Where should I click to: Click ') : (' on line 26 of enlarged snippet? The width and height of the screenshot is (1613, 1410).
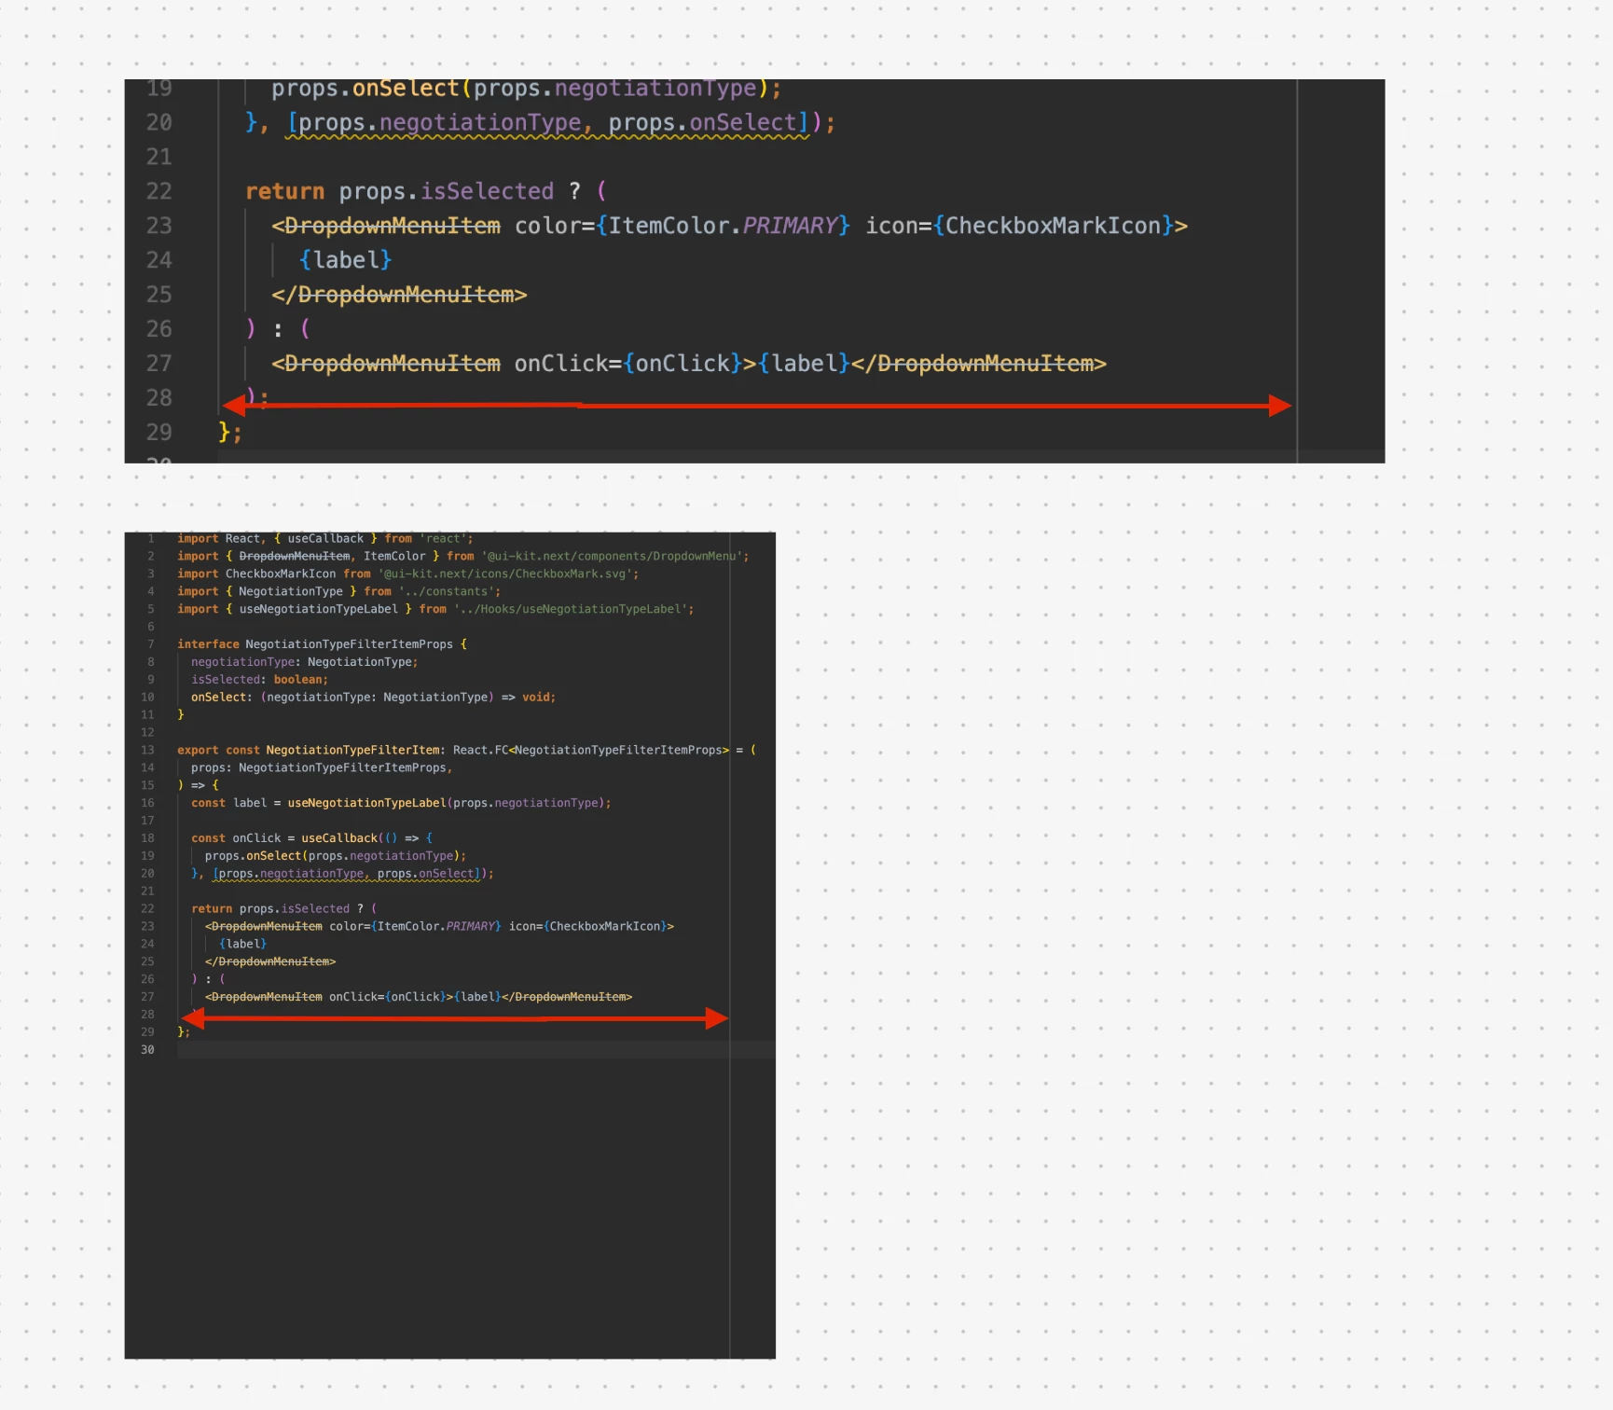point(278,329)
